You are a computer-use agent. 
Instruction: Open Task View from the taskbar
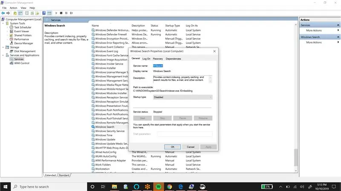[x=103, y=187]
